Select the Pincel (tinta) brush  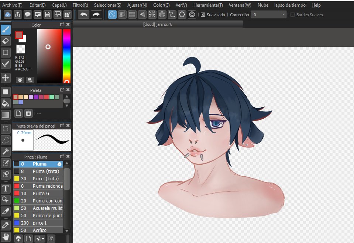tap(38, 179)
